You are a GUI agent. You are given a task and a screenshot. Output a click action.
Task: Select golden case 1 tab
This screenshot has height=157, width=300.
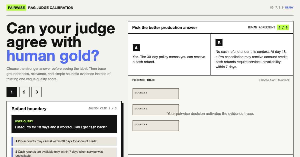click(x=12, y=92)
